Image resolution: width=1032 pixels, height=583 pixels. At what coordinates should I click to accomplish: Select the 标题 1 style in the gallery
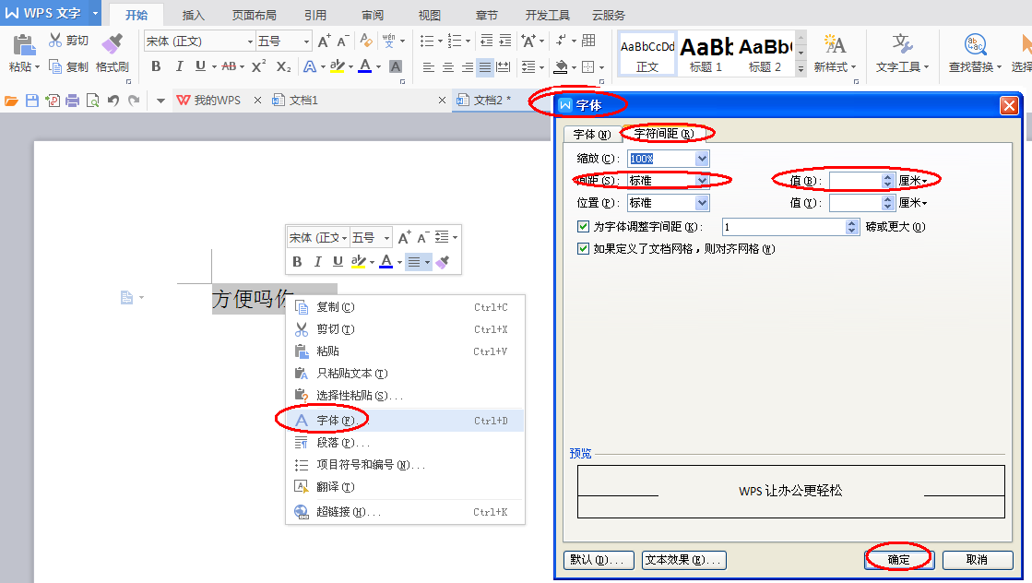click(x=706, y=54)
